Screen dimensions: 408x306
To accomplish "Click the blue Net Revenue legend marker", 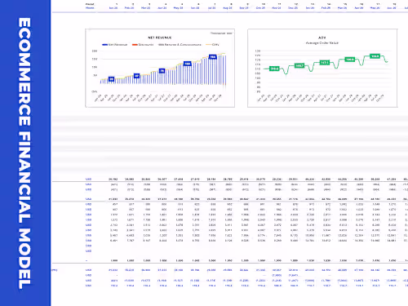I will pyautogui.click(x=104, y=45).
